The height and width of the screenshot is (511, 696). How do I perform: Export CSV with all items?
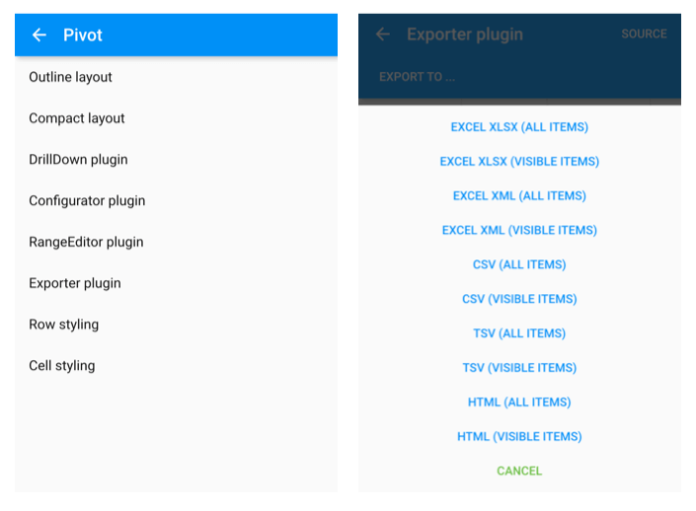[519, 264]
